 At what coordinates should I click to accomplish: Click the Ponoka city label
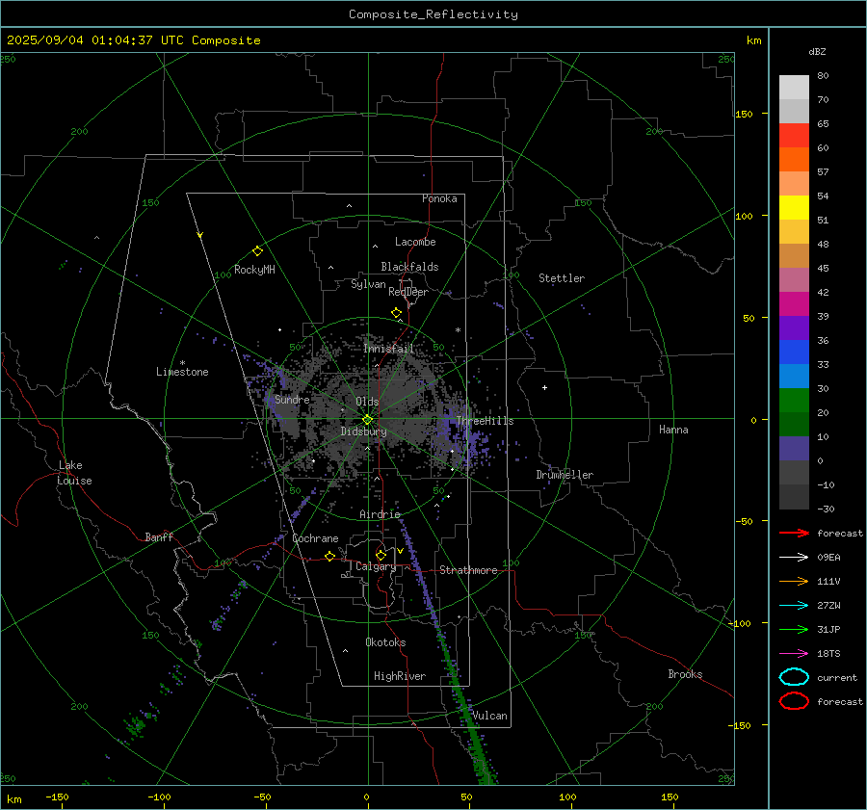tap(439, 198)
